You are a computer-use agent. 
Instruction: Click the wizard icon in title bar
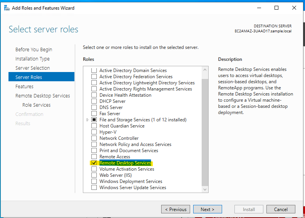coord(7,8)
